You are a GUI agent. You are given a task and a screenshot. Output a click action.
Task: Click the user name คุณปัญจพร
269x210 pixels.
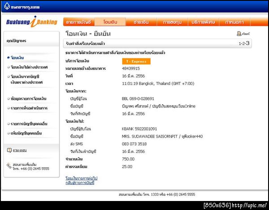16,41
